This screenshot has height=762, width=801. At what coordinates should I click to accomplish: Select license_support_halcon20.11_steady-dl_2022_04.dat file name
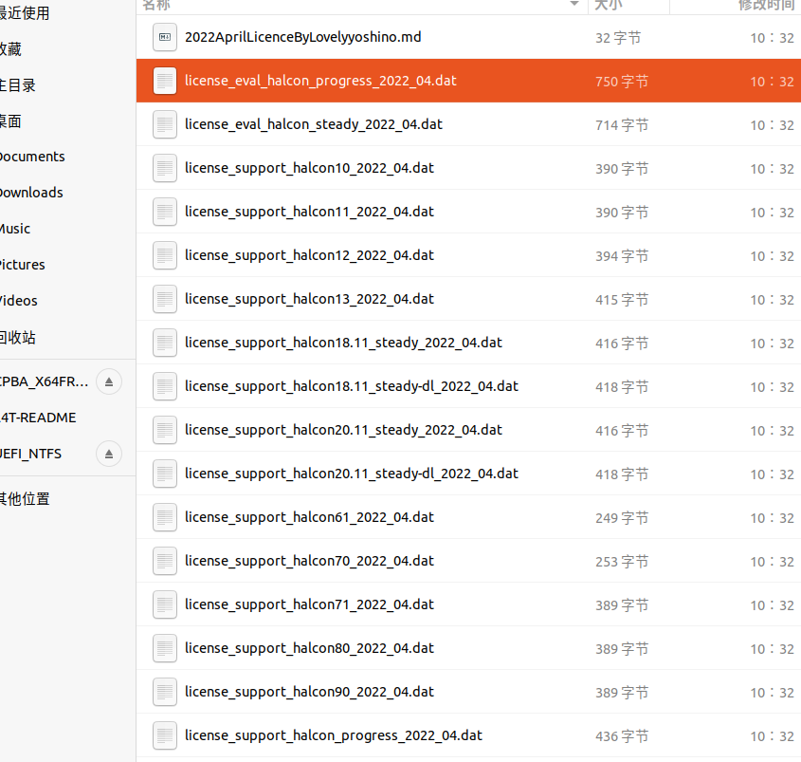(352, 474)
